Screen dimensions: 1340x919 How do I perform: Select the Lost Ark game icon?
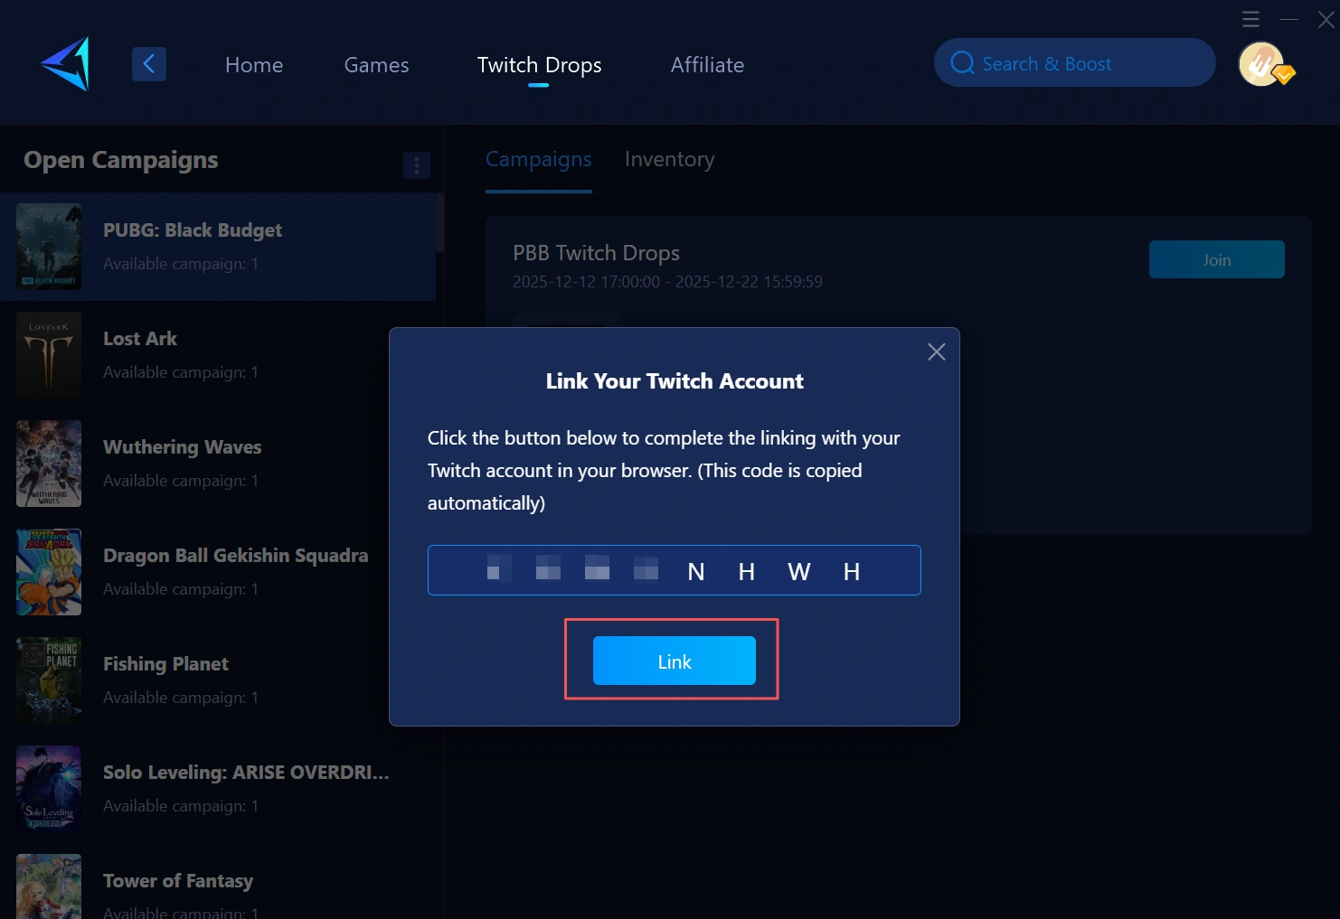coord(49,355)
